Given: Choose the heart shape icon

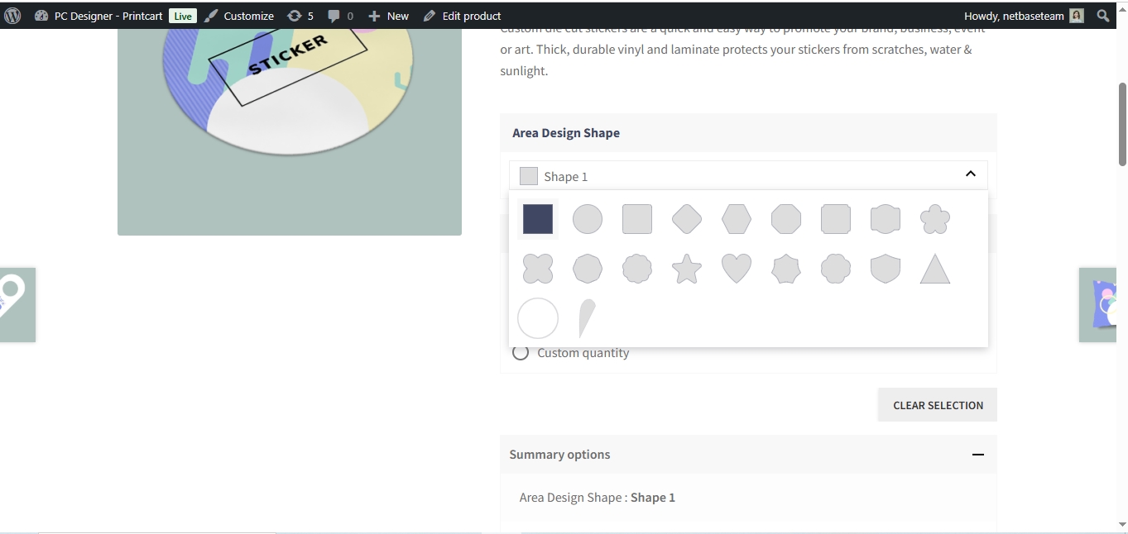Looking at the screenshot, I should tap(736, 269).
